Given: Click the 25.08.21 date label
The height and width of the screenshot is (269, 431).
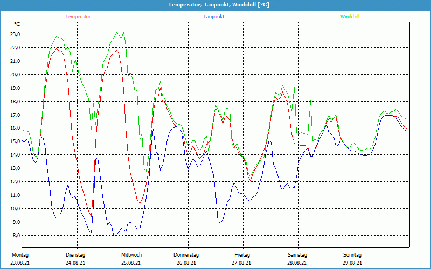Looking at the screenshot, I should (x=131, y=263).
